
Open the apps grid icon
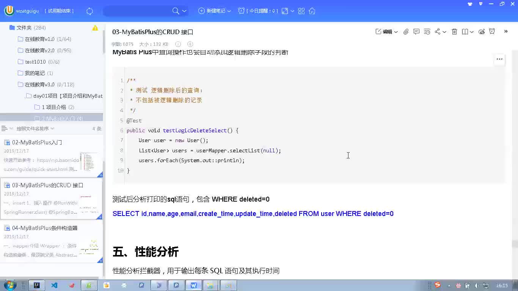(x=301, y=11)
